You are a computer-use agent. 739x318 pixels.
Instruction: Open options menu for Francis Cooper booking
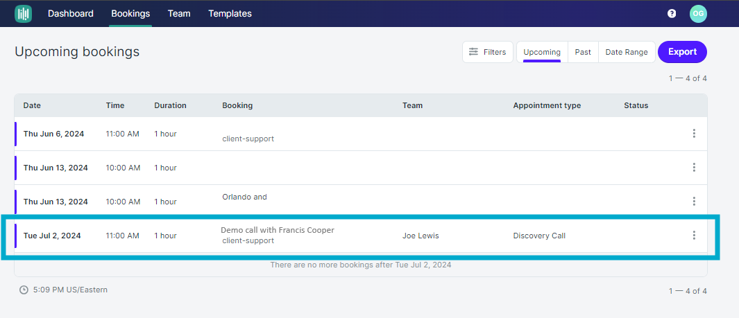coord(694,235)
